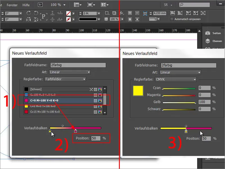Open Adobe Bridge via the Br icon
The image size is (225, 169).
(40, 5)
